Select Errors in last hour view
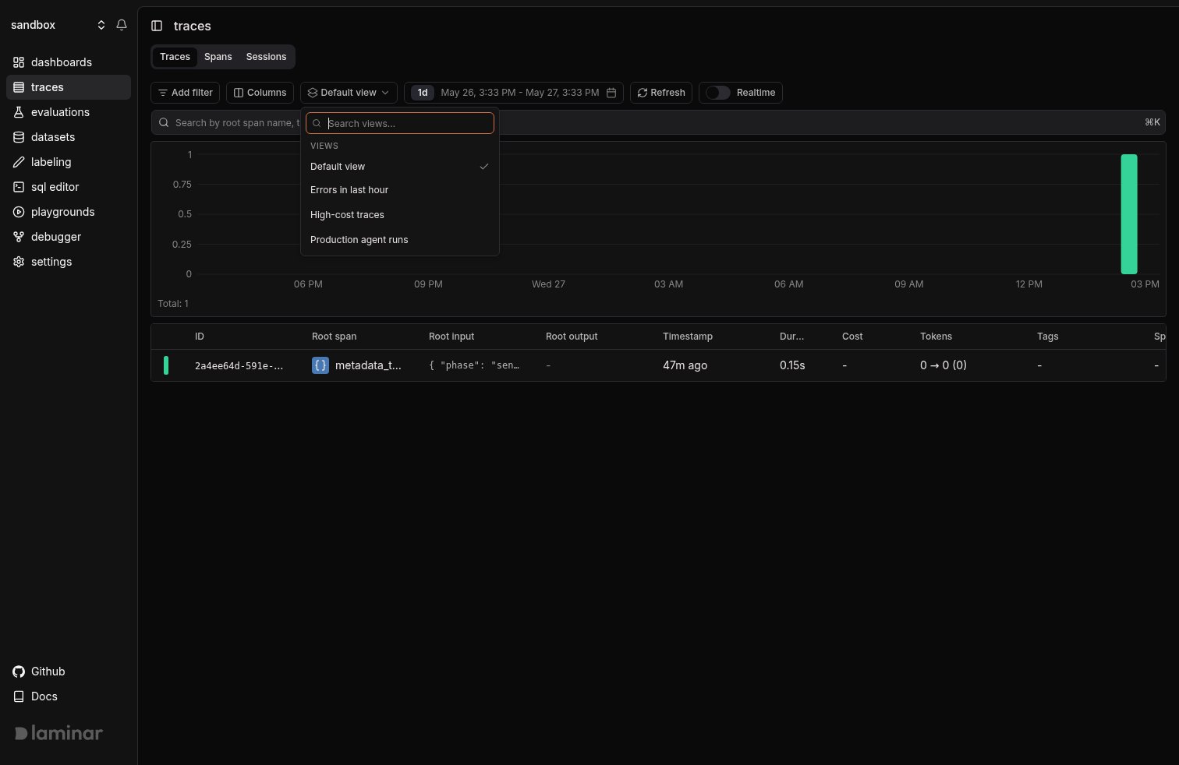 tap(400, 190)
